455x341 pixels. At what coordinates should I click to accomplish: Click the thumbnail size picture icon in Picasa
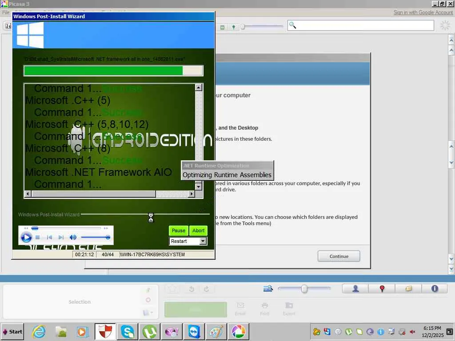coord(268,288)
